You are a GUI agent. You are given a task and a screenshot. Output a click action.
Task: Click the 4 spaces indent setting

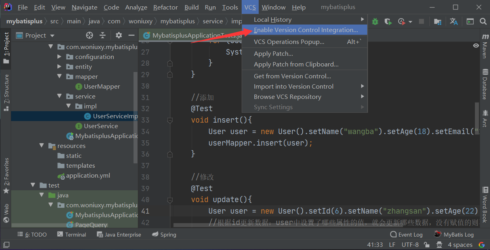(460, 245)
